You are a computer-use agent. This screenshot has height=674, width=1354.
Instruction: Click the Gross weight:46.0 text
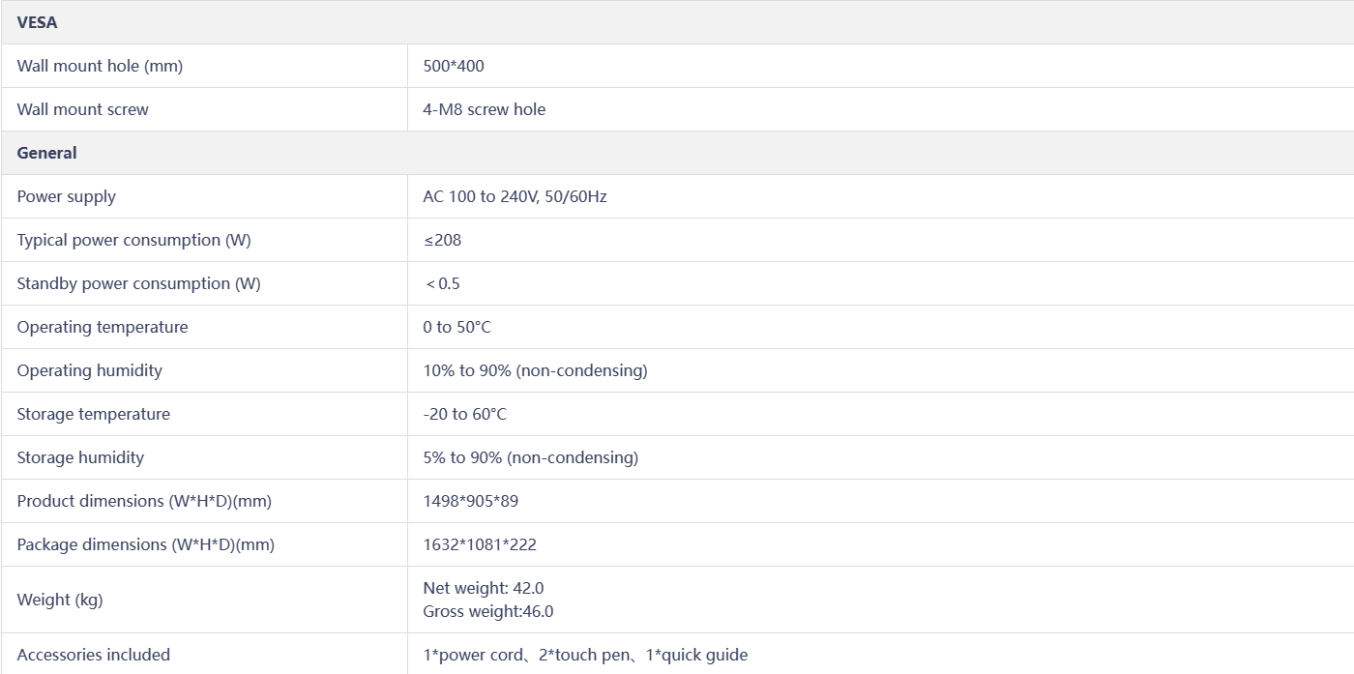(487, 611)
